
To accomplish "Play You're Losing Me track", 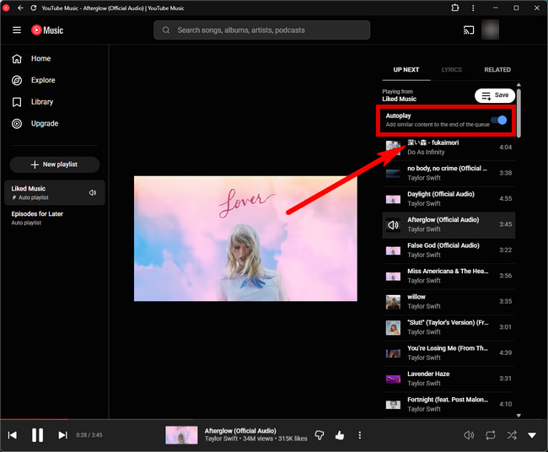I will pos(449,352).
